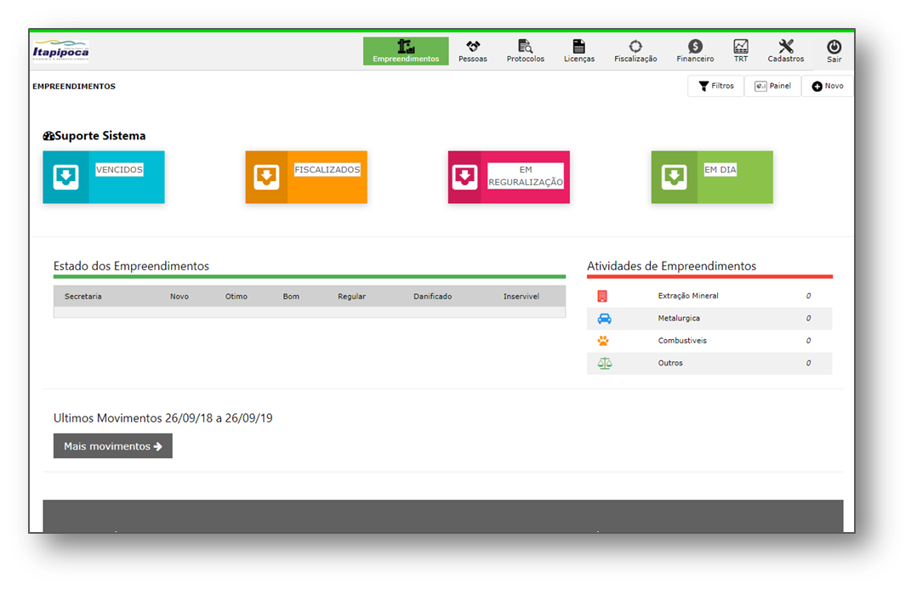Open the Fiscalização target icon
The height and width of the screenshot is (589, 911).
click(x=635, y=46)
